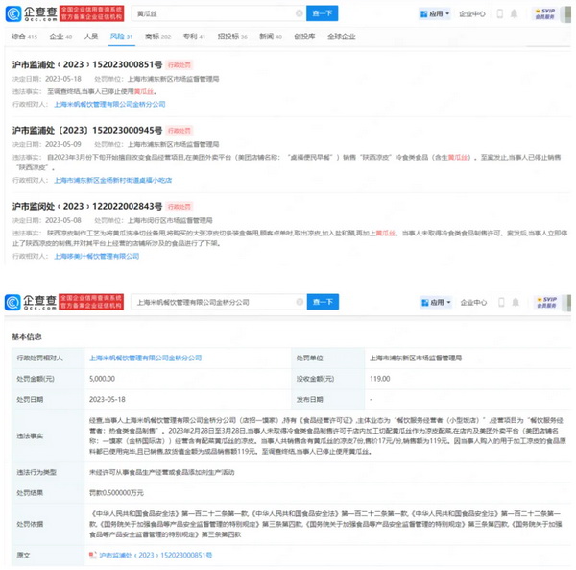Viewport: 576px width, 570px height.
Task: Click the 行政处罚 tag on case 152023000945号
Action: tap(179, 131)
